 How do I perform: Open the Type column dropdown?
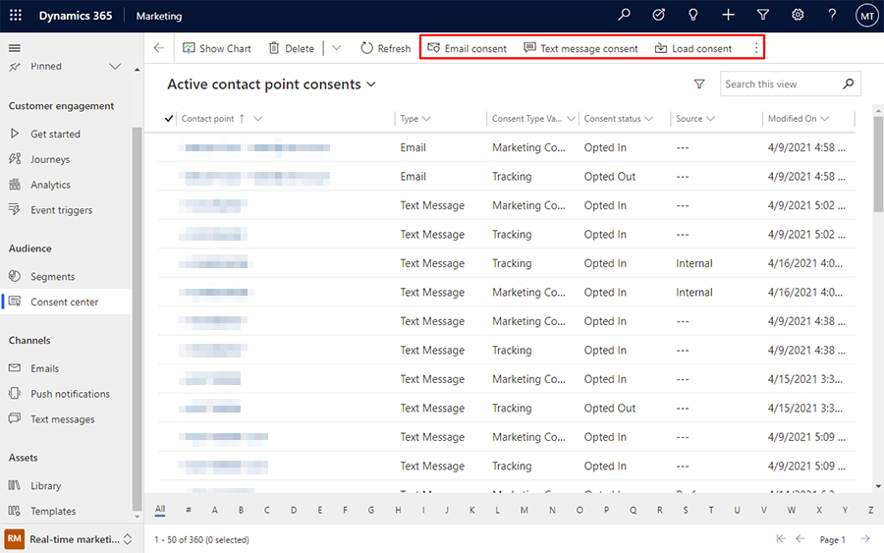tap(426, 119)
